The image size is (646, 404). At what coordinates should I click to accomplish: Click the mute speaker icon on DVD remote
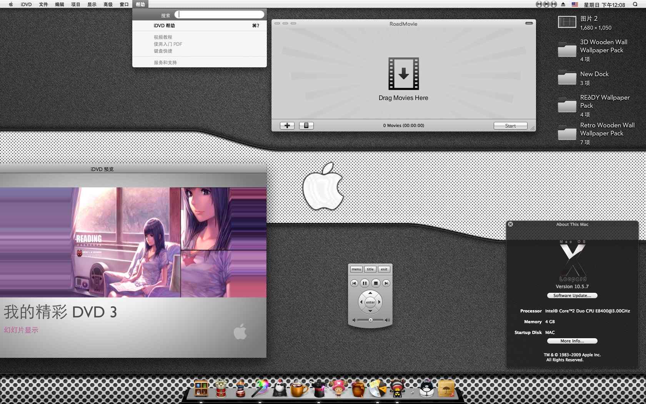[x=354, y=320]
